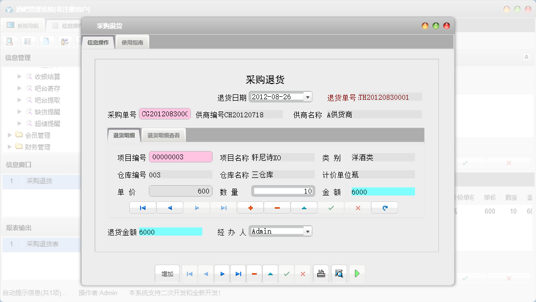Switch to 信息操作 tab in dialog
The height and width of the screenshot is (302, 536).
click(x=98, y=43)
